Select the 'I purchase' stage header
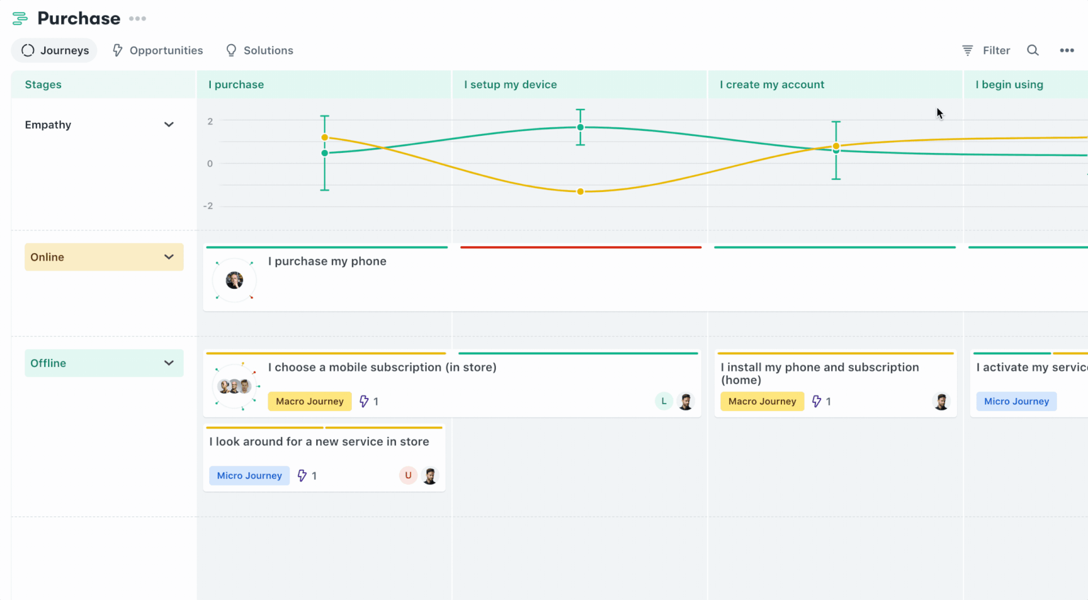 (x=324, y=84)
